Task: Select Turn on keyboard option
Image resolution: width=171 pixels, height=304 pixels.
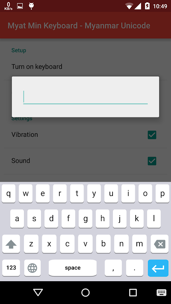Action: pyautogui.click(x=37, y=67)
